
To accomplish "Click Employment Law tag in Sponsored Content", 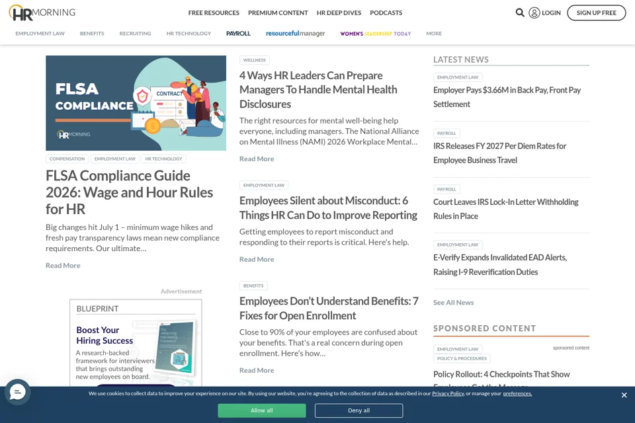I will pyautogui.click(x=458, y=349).
